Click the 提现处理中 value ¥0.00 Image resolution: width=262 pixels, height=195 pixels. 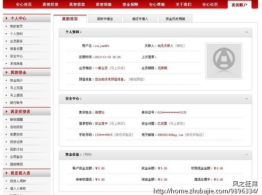(x=218, y=180)
